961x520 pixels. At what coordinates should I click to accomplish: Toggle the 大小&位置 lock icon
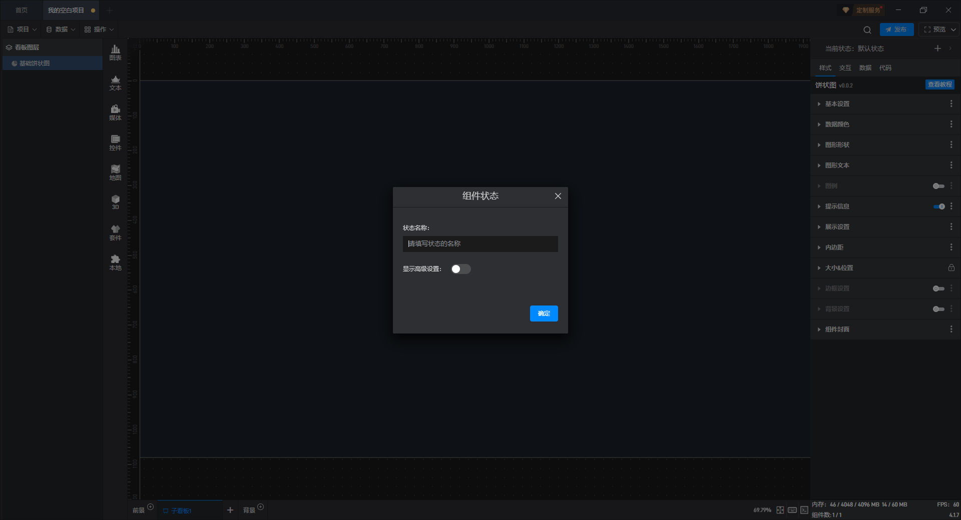point(951,267)
